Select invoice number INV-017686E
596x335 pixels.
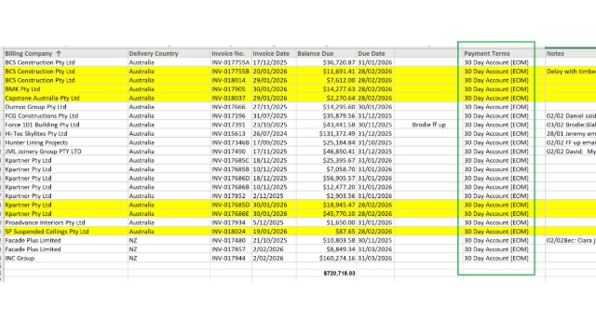230,214
